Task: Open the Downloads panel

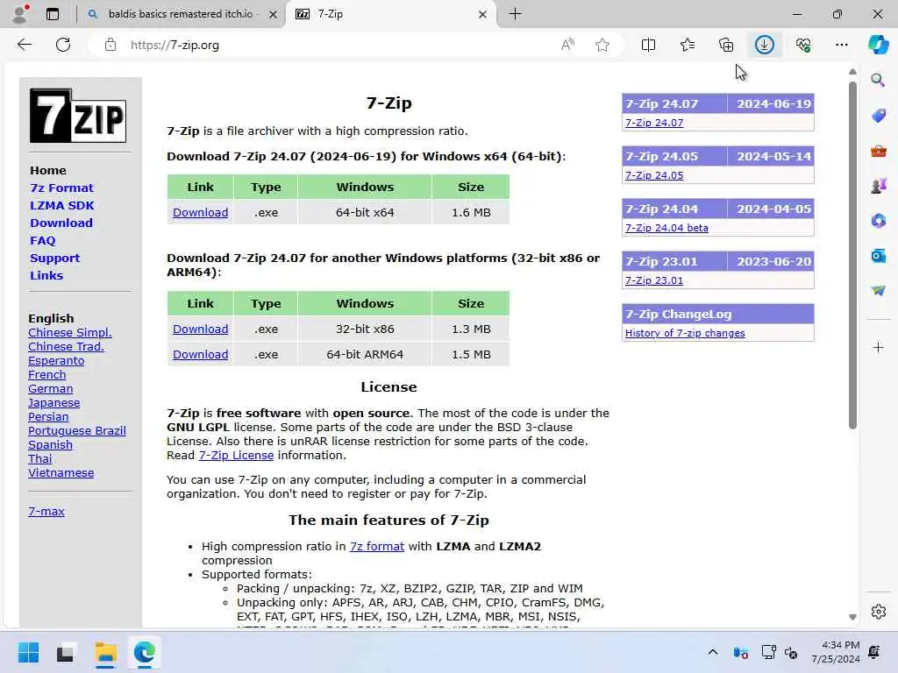Action: [x=765, y=45]
